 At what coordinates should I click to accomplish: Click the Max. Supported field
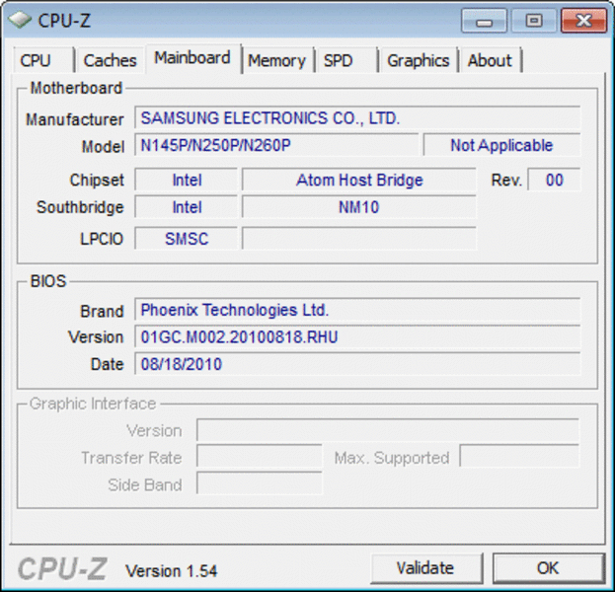519,457
